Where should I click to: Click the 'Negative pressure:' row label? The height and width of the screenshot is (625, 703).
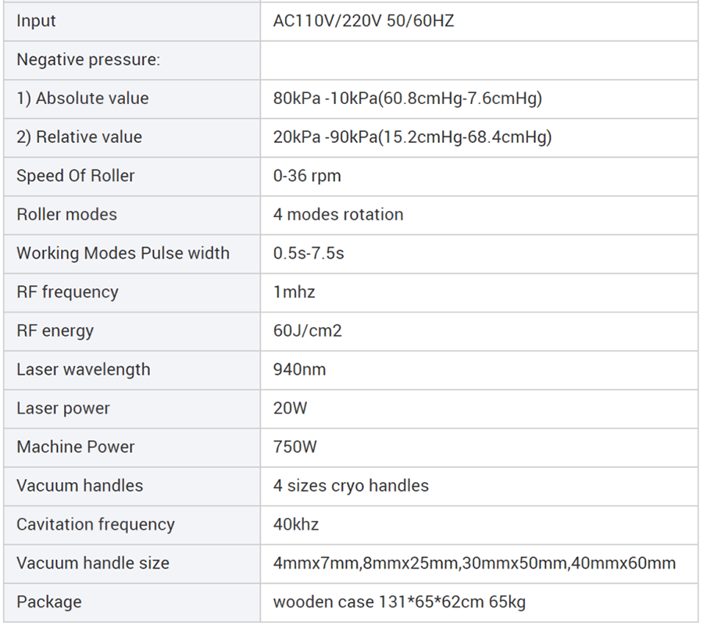[x=88, y=60]
